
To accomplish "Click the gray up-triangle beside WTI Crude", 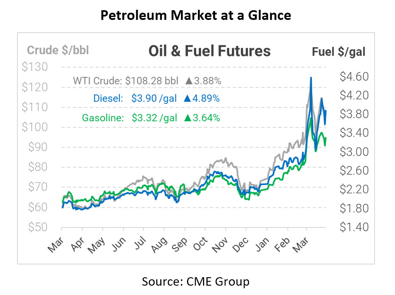I will pyautogui.click(x=189, y=80).
